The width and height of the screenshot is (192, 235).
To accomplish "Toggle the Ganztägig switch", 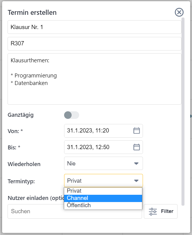I will click(72, 115).
